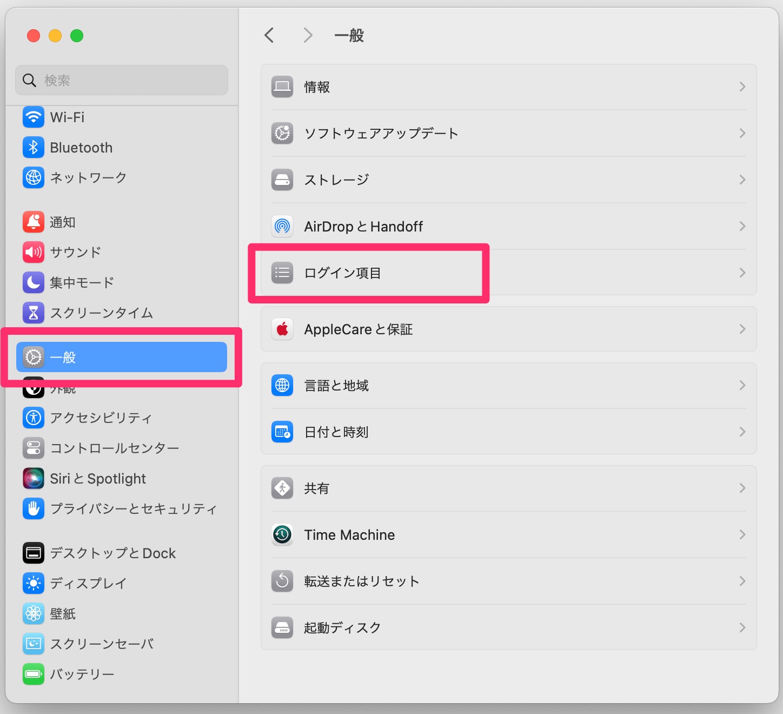Open the chevron on the 情報 row

pos(742,87)
